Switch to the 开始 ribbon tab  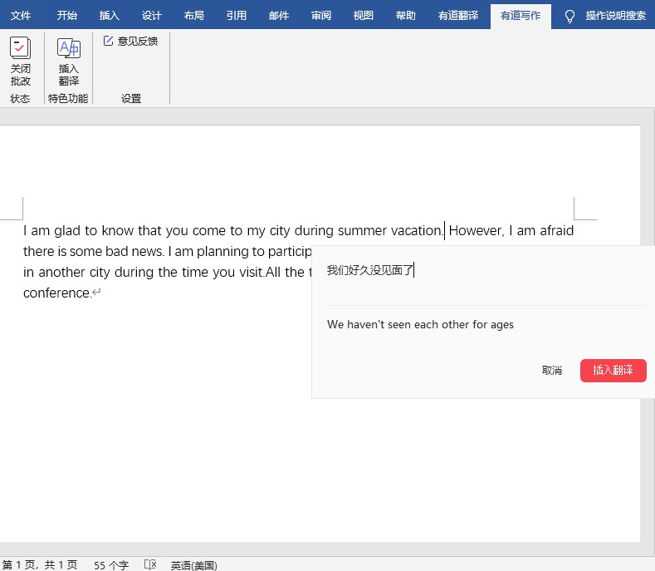[67, 16]
